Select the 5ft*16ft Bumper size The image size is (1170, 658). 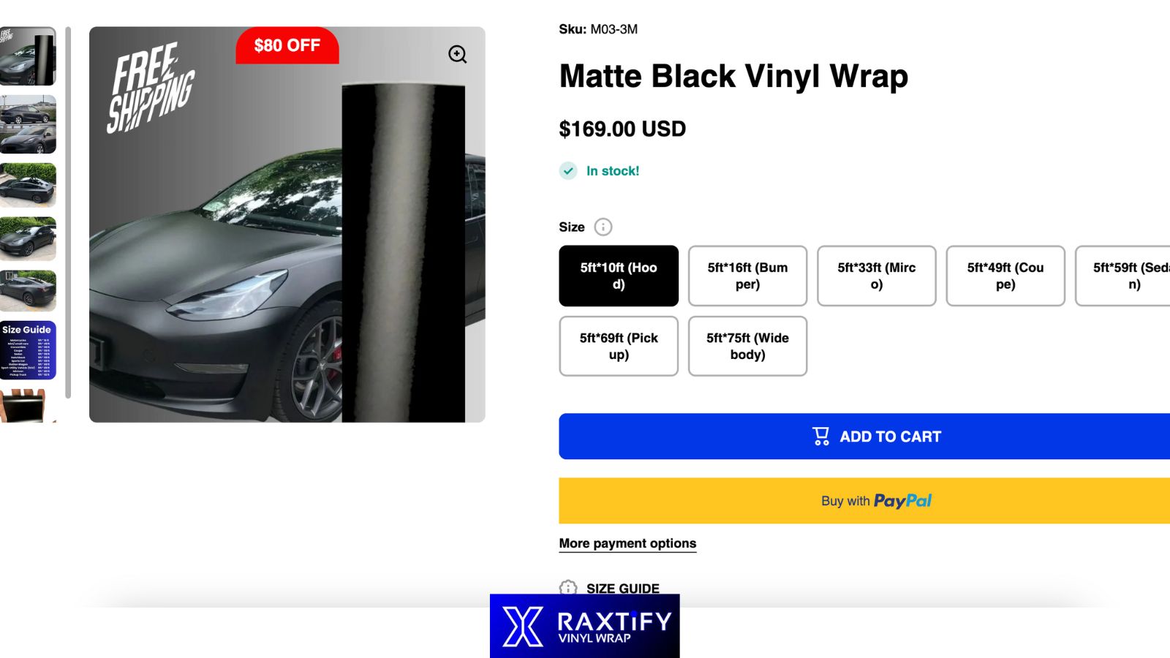click(747, 276)
